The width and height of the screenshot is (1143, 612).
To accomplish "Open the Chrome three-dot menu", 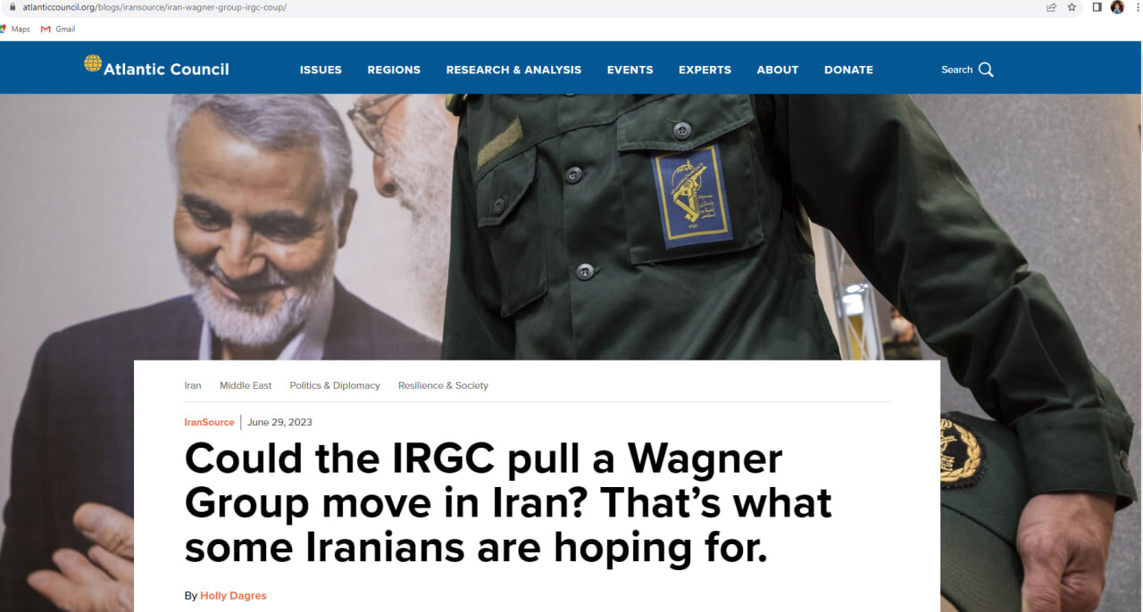I will (1138, 7).
